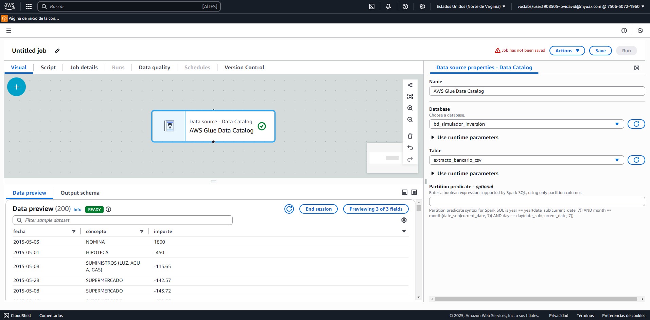
Task: Open the concepto column filter arrow
Action: coord(142,231)
